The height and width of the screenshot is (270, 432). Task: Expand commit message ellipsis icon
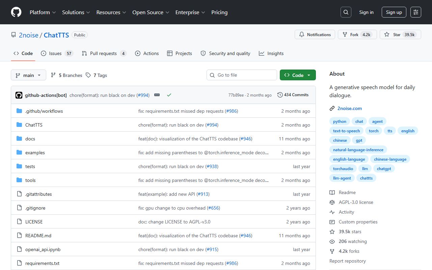point(157,95)
